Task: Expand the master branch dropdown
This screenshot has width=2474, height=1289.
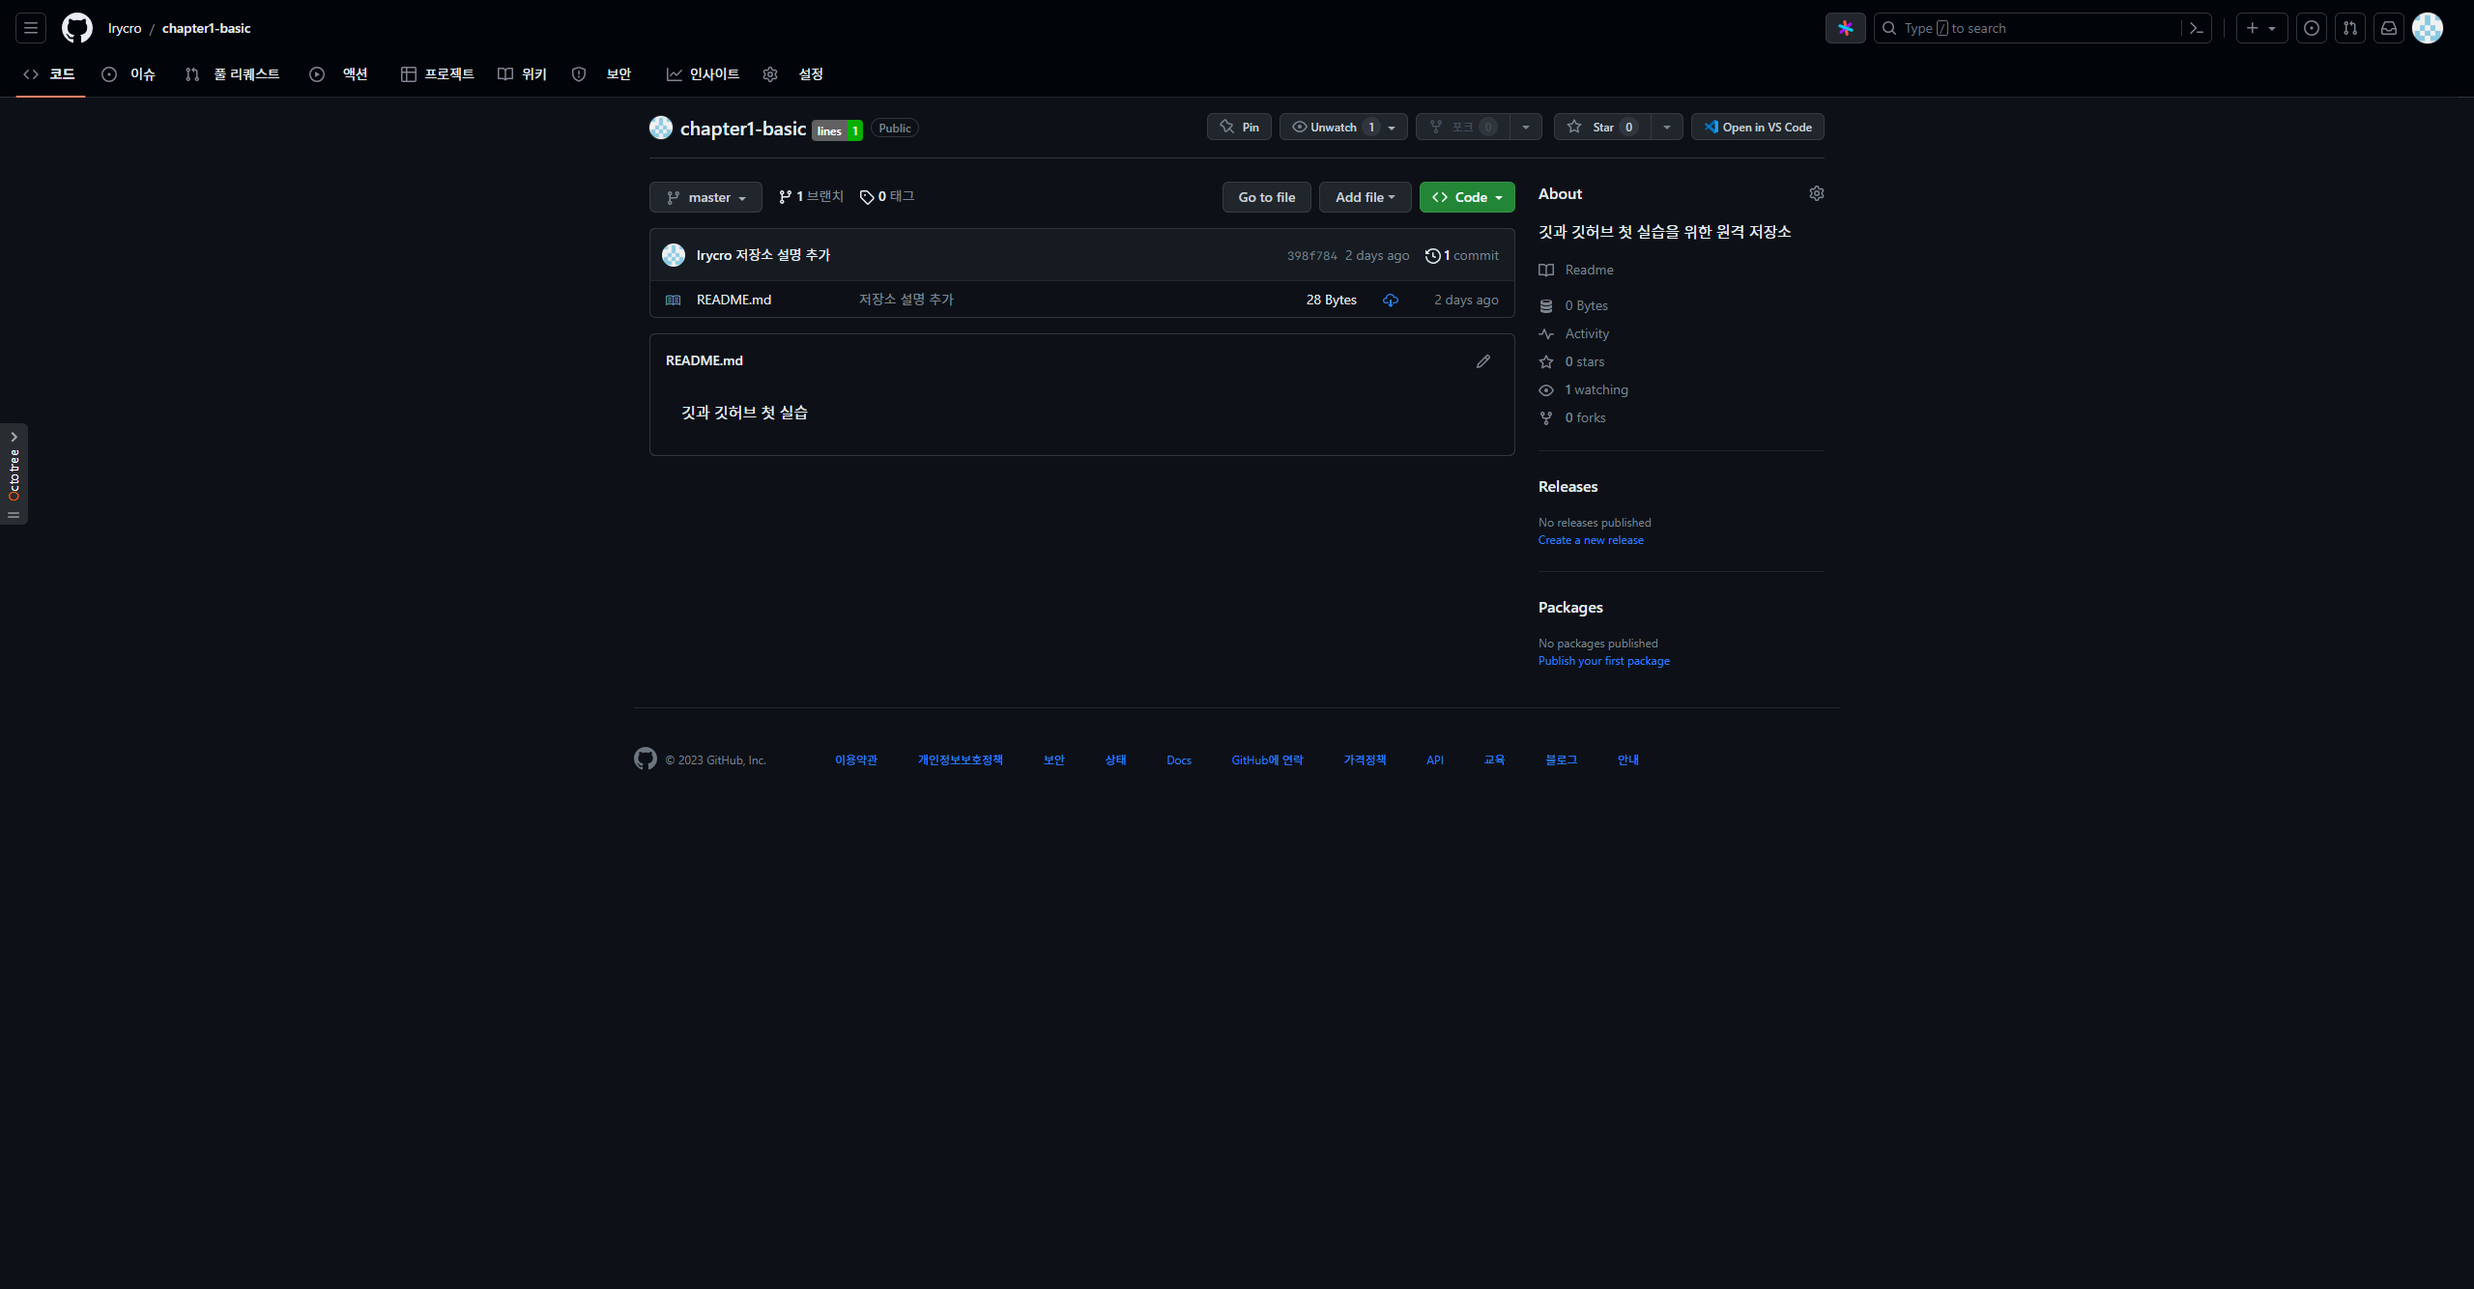Action: click(705, 197)
